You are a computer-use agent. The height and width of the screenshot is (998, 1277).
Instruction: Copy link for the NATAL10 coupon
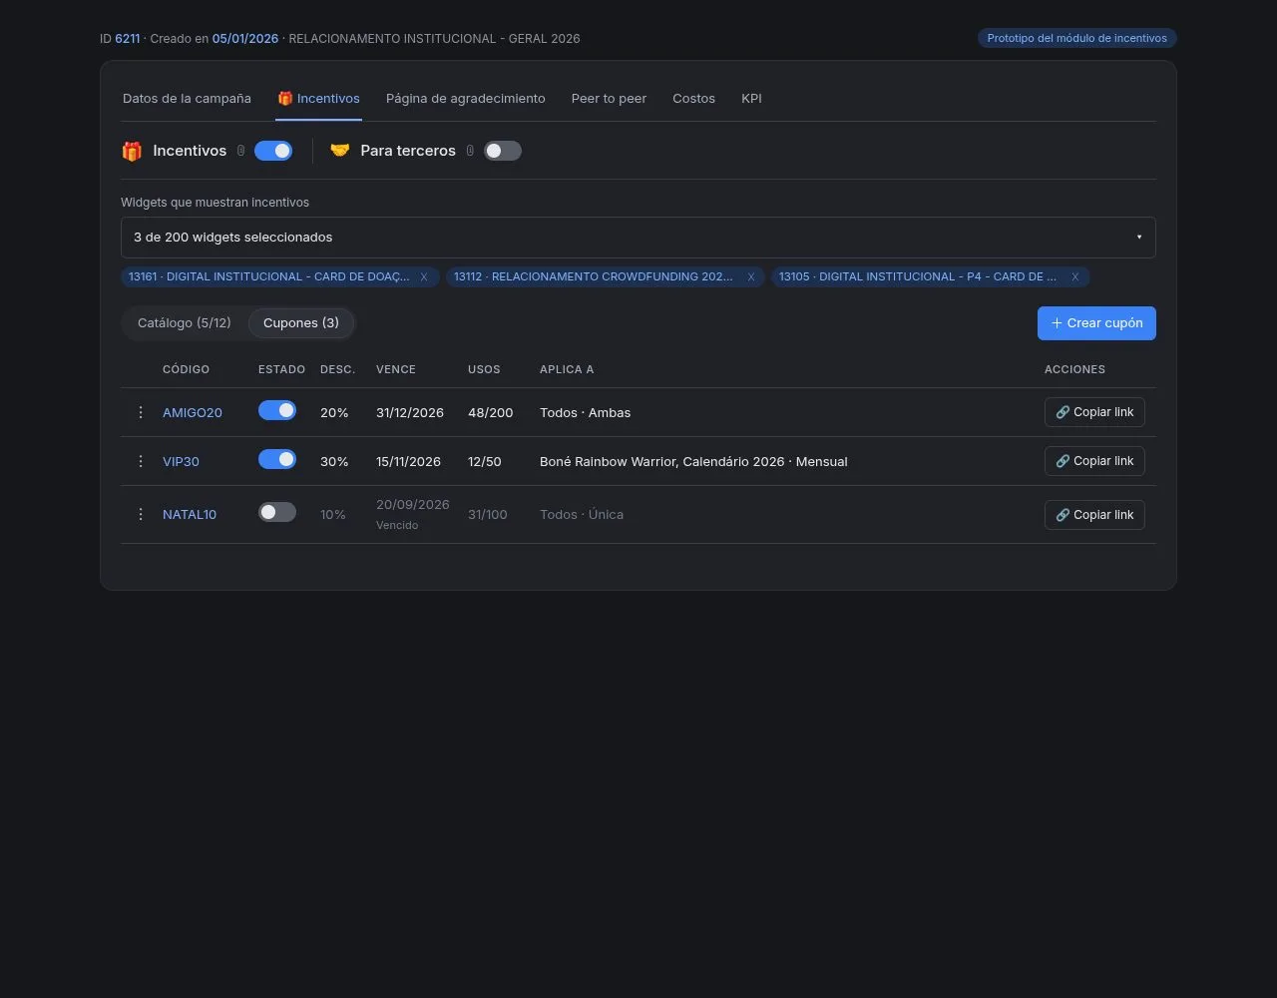click(1094, 515)
